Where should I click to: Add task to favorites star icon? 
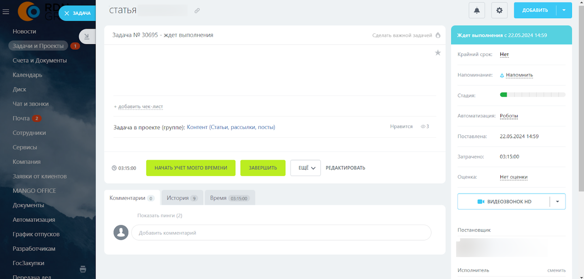(x=438, y=52)
